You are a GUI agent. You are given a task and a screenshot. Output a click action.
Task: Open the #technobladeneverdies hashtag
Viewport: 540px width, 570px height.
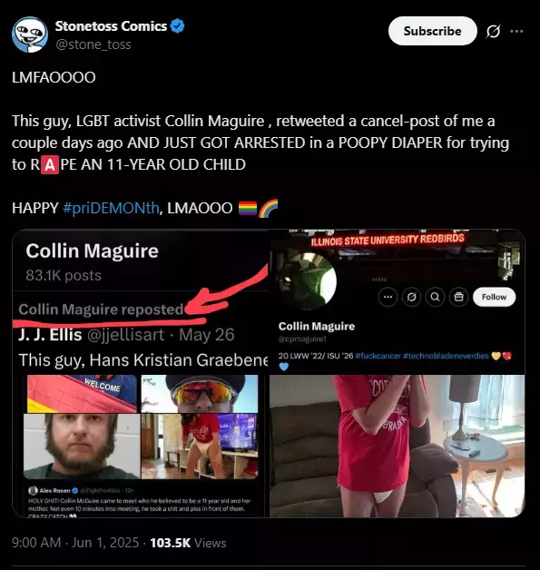pos(446,356)
